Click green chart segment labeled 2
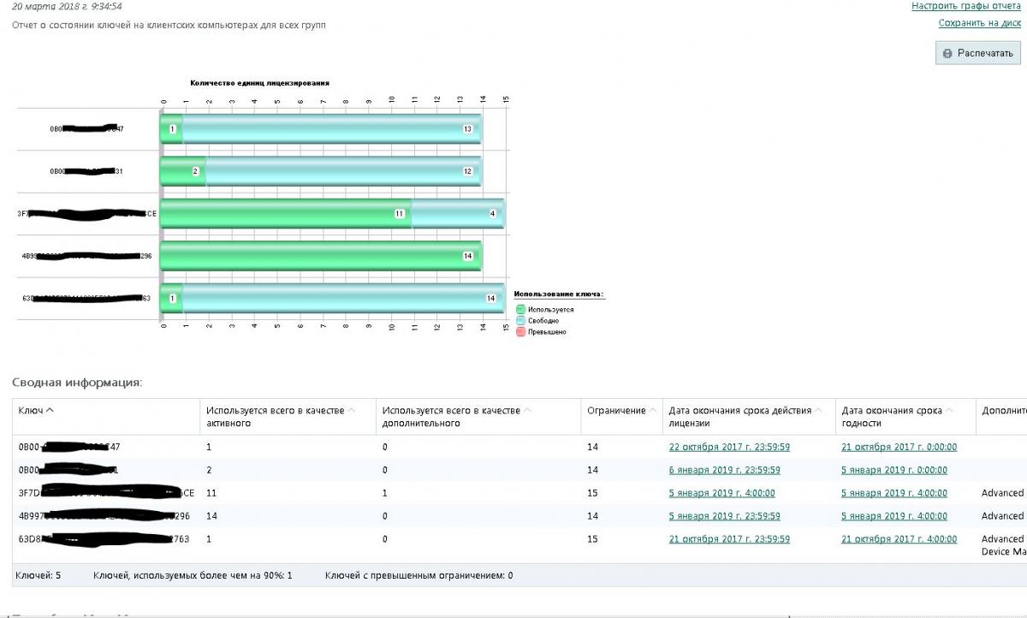 [183, 171]
